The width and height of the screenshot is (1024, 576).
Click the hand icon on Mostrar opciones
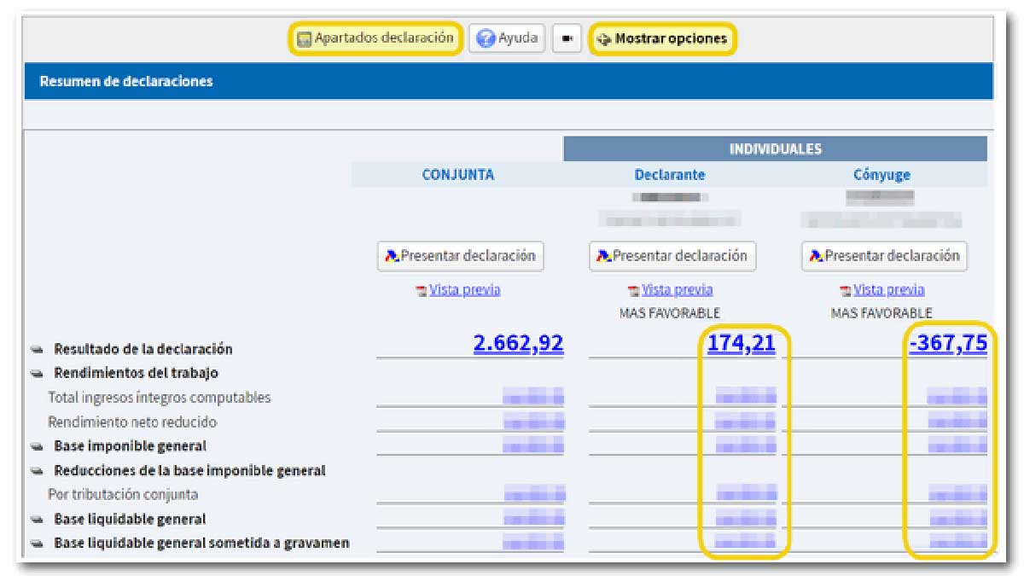(603, 38)
